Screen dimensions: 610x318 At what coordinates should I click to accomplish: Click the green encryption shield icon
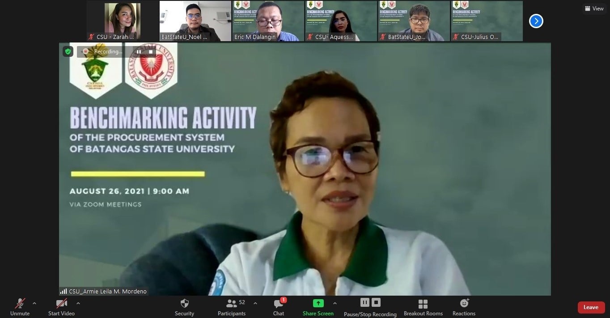68,51
